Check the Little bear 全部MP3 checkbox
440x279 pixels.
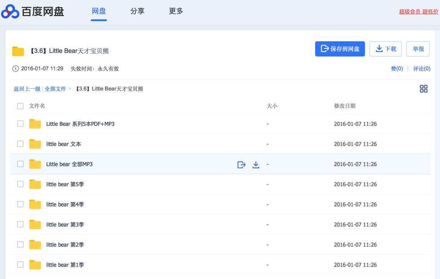point(20,164)
